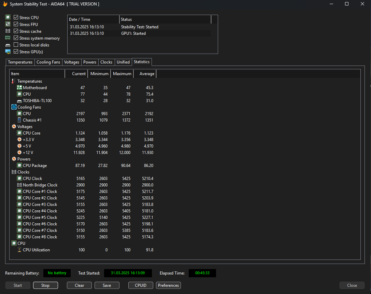Screen dimensions: 371x294
Task: Click the Maximum column header
Action: [x=122, y=74]
